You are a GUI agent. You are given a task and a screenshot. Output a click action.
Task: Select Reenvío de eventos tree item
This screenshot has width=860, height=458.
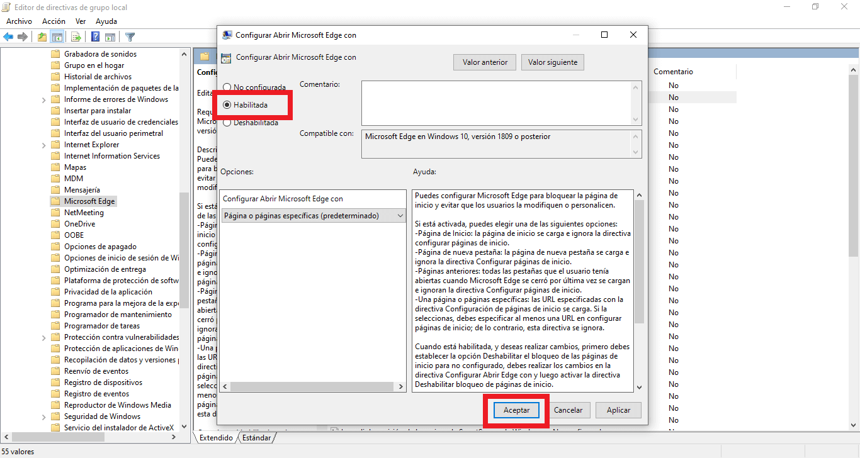(96, 371)
